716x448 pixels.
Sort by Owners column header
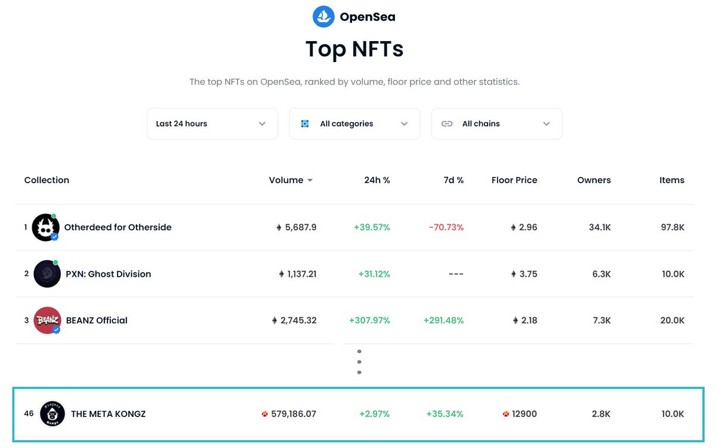594,180
